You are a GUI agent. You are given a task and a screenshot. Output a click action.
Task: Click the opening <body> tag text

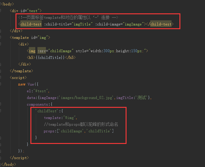(x=8, y=4)
